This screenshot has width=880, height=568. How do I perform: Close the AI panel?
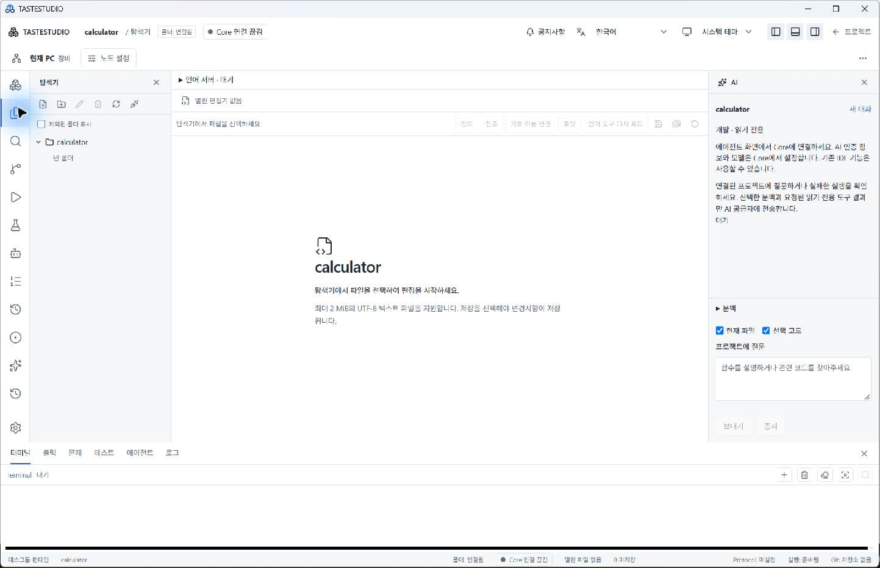[864, 82]
